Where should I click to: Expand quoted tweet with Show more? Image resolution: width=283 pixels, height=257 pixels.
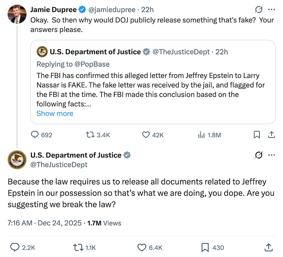point(55,114)
